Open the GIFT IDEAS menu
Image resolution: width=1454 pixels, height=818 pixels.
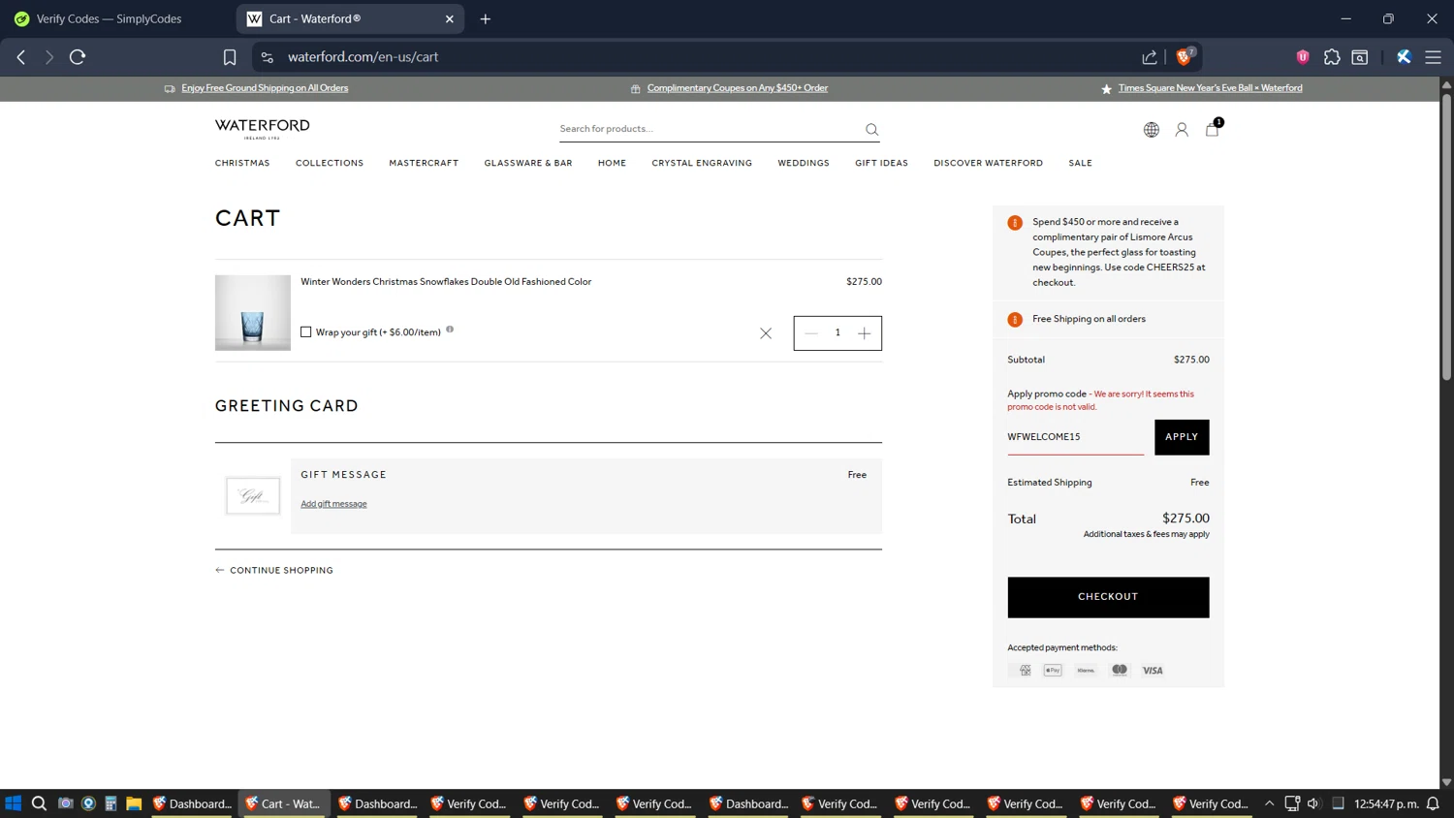pos(881,163)
